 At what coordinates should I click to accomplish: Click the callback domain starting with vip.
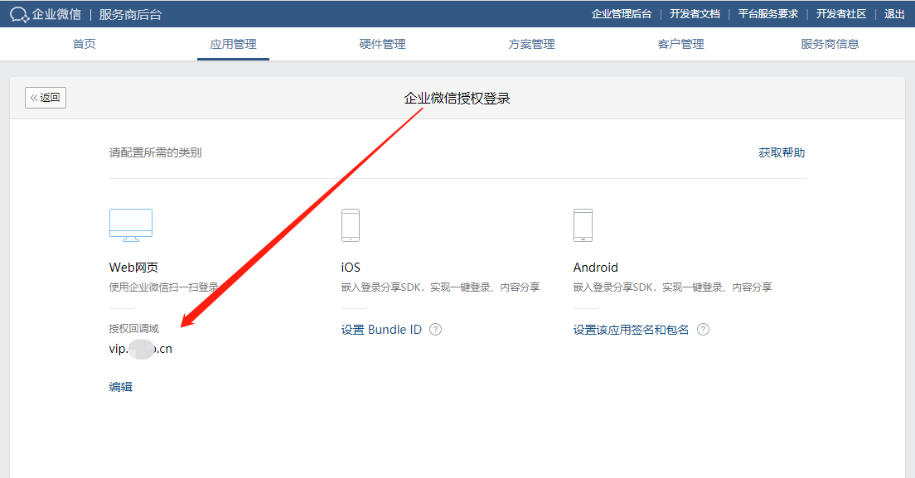[141, 349]
